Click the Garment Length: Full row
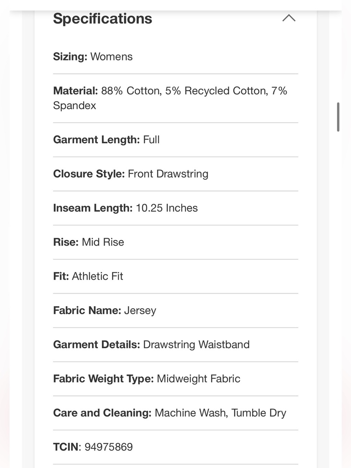The width and height of the screenshot is (351, 468). (x=175, y=140)
